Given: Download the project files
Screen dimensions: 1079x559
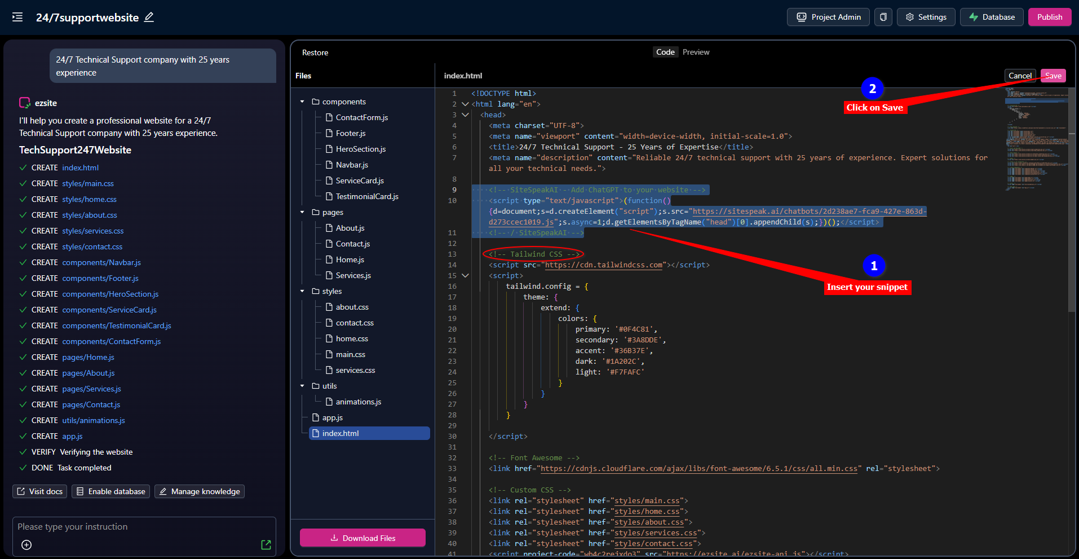Looking at the screenshot, I should pos(362,538).
